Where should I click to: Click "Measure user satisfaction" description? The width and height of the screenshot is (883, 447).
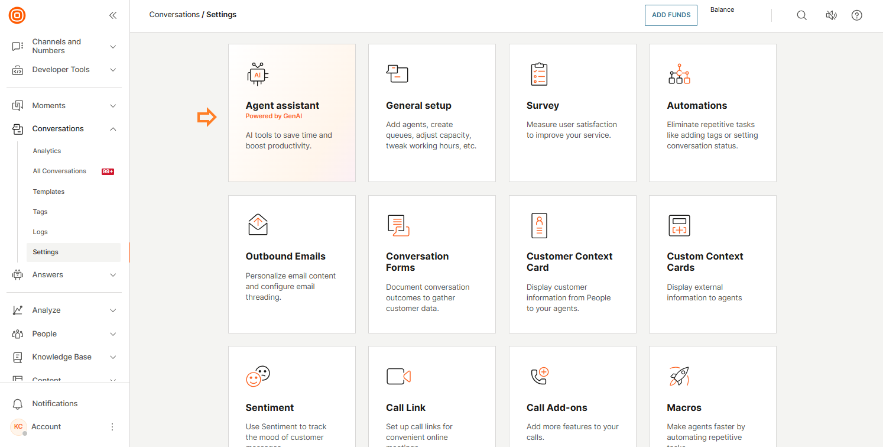572,130
